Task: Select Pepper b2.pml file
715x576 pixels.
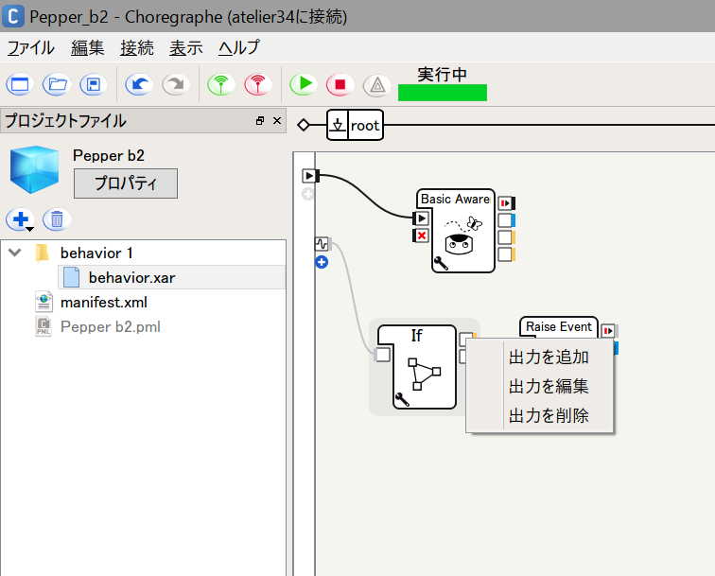Action: point(110,326)
